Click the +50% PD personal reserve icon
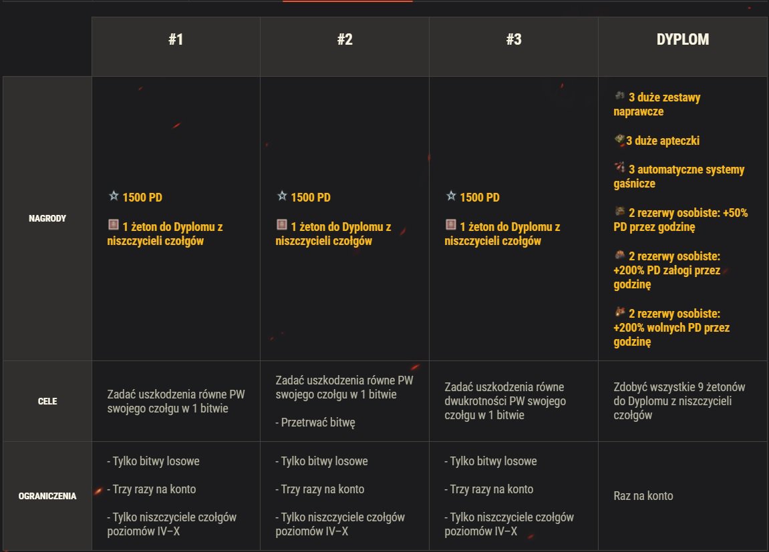This screenshot has height=552, width=769. tap(620, 211)
